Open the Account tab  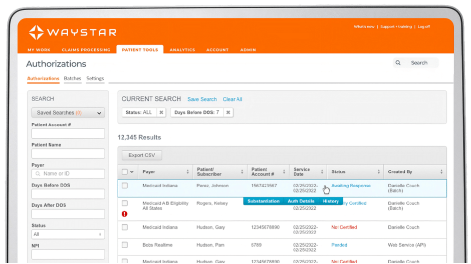tap(217, 49)
